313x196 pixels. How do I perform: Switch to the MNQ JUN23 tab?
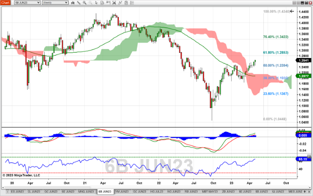pyautogui.click(x=86, y=191)
